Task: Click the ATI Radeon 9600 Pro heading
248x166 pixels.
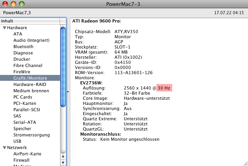Action: click(x=96, y=21)
